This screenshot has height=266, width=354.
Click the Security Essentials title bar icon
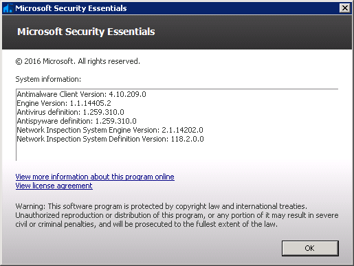pyautogui.click(x=8, y=8)
